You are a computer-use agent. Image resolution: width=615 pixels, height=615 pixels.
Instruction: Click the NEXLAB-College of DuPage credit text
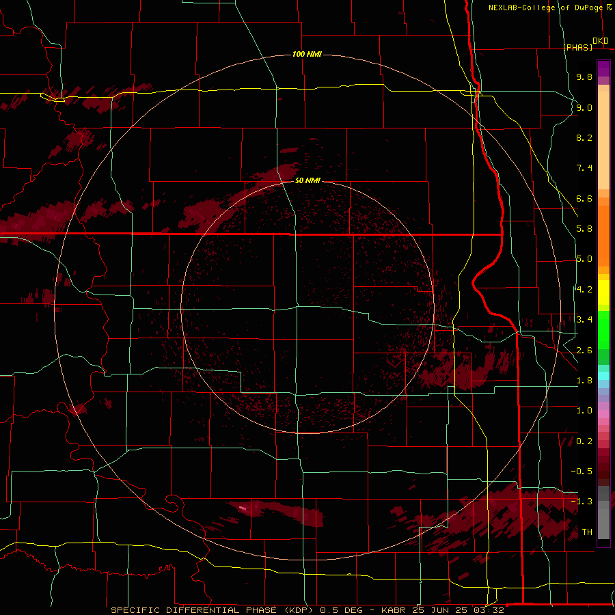545,8
